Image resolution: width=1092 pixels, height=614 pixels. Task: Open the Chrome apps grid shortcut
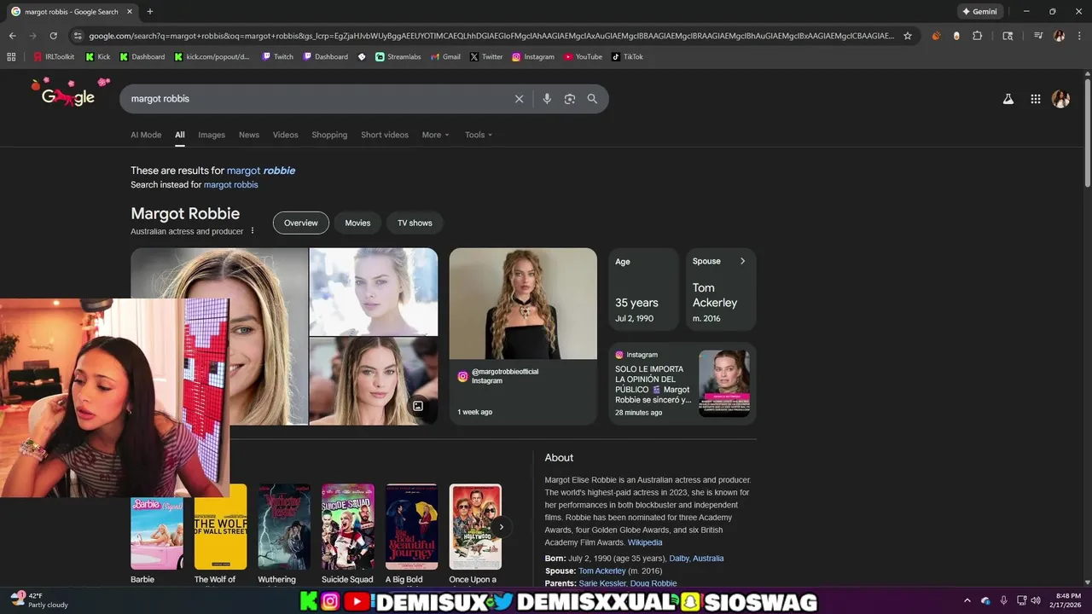pos(11,57)
